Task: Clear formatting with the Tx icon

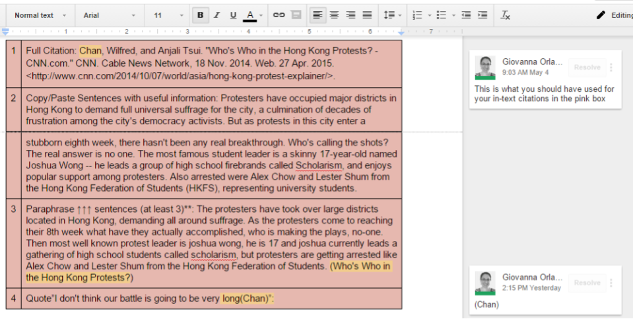Action: [505, 15]
